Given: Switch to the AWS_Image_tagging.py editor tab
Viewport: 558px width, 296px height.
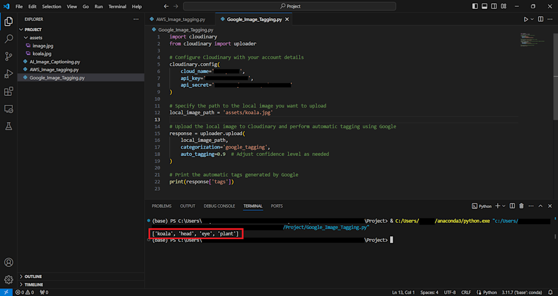Looking at the screenshot, I should coord(180,20).
